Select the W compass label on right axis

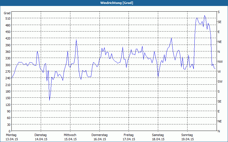[219, 72]
